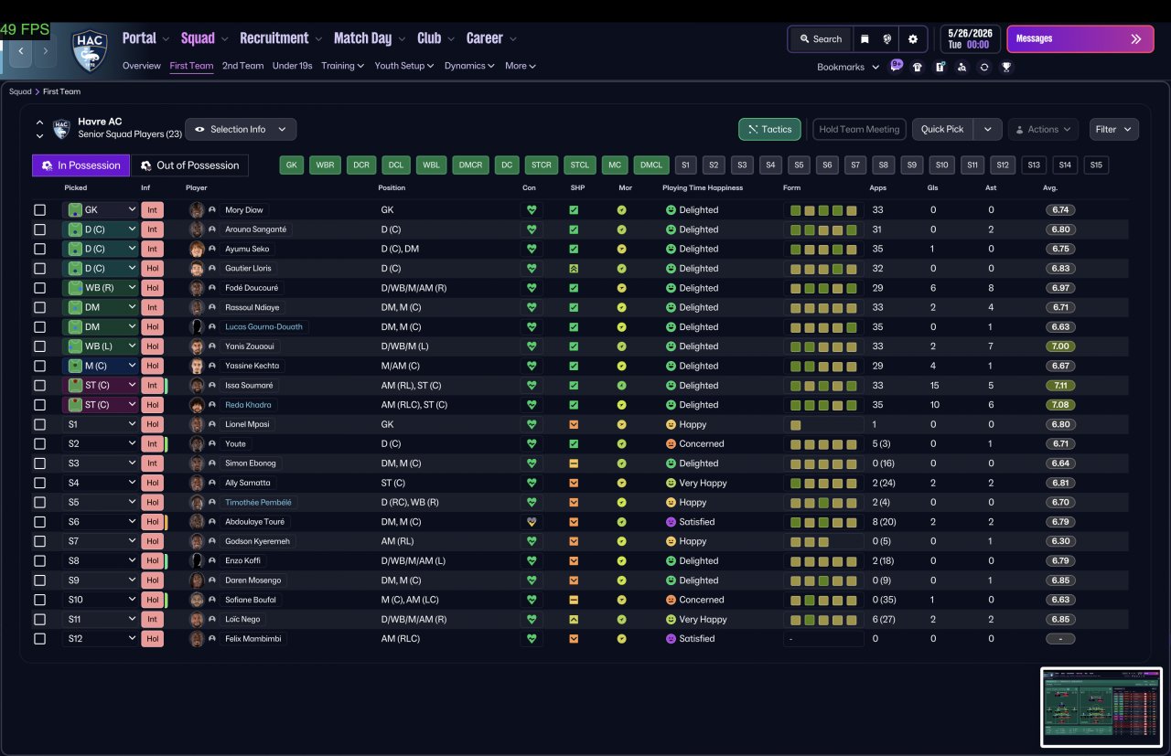The width and height of the screenshot is (1171, 756).
Task: Click Youte's concerned face icon
Action: click(x=671, y=444)
